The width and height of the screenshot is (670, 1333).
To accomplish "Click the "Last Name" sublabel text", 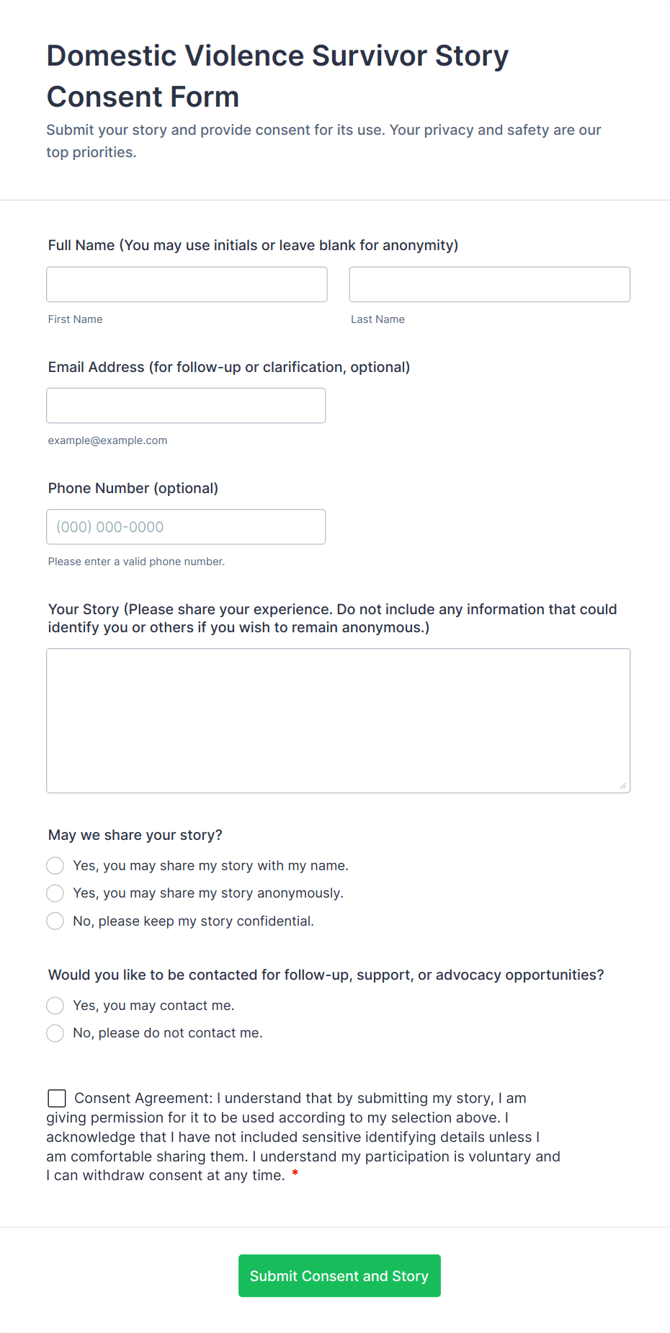I will 378,319.
